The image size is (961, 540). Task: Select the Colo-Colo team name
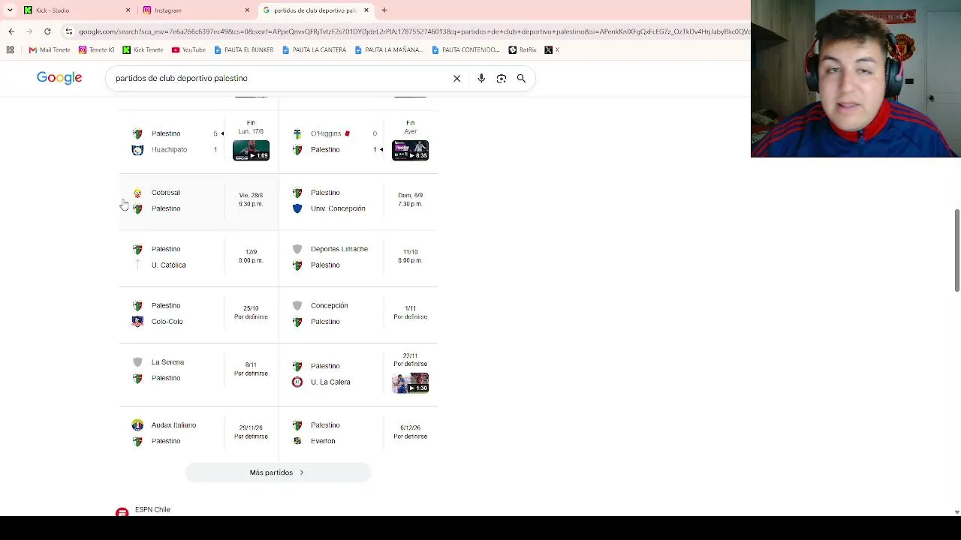tap(167, 322)
